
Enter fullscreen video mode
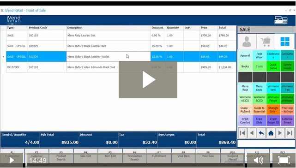(284, 160)
